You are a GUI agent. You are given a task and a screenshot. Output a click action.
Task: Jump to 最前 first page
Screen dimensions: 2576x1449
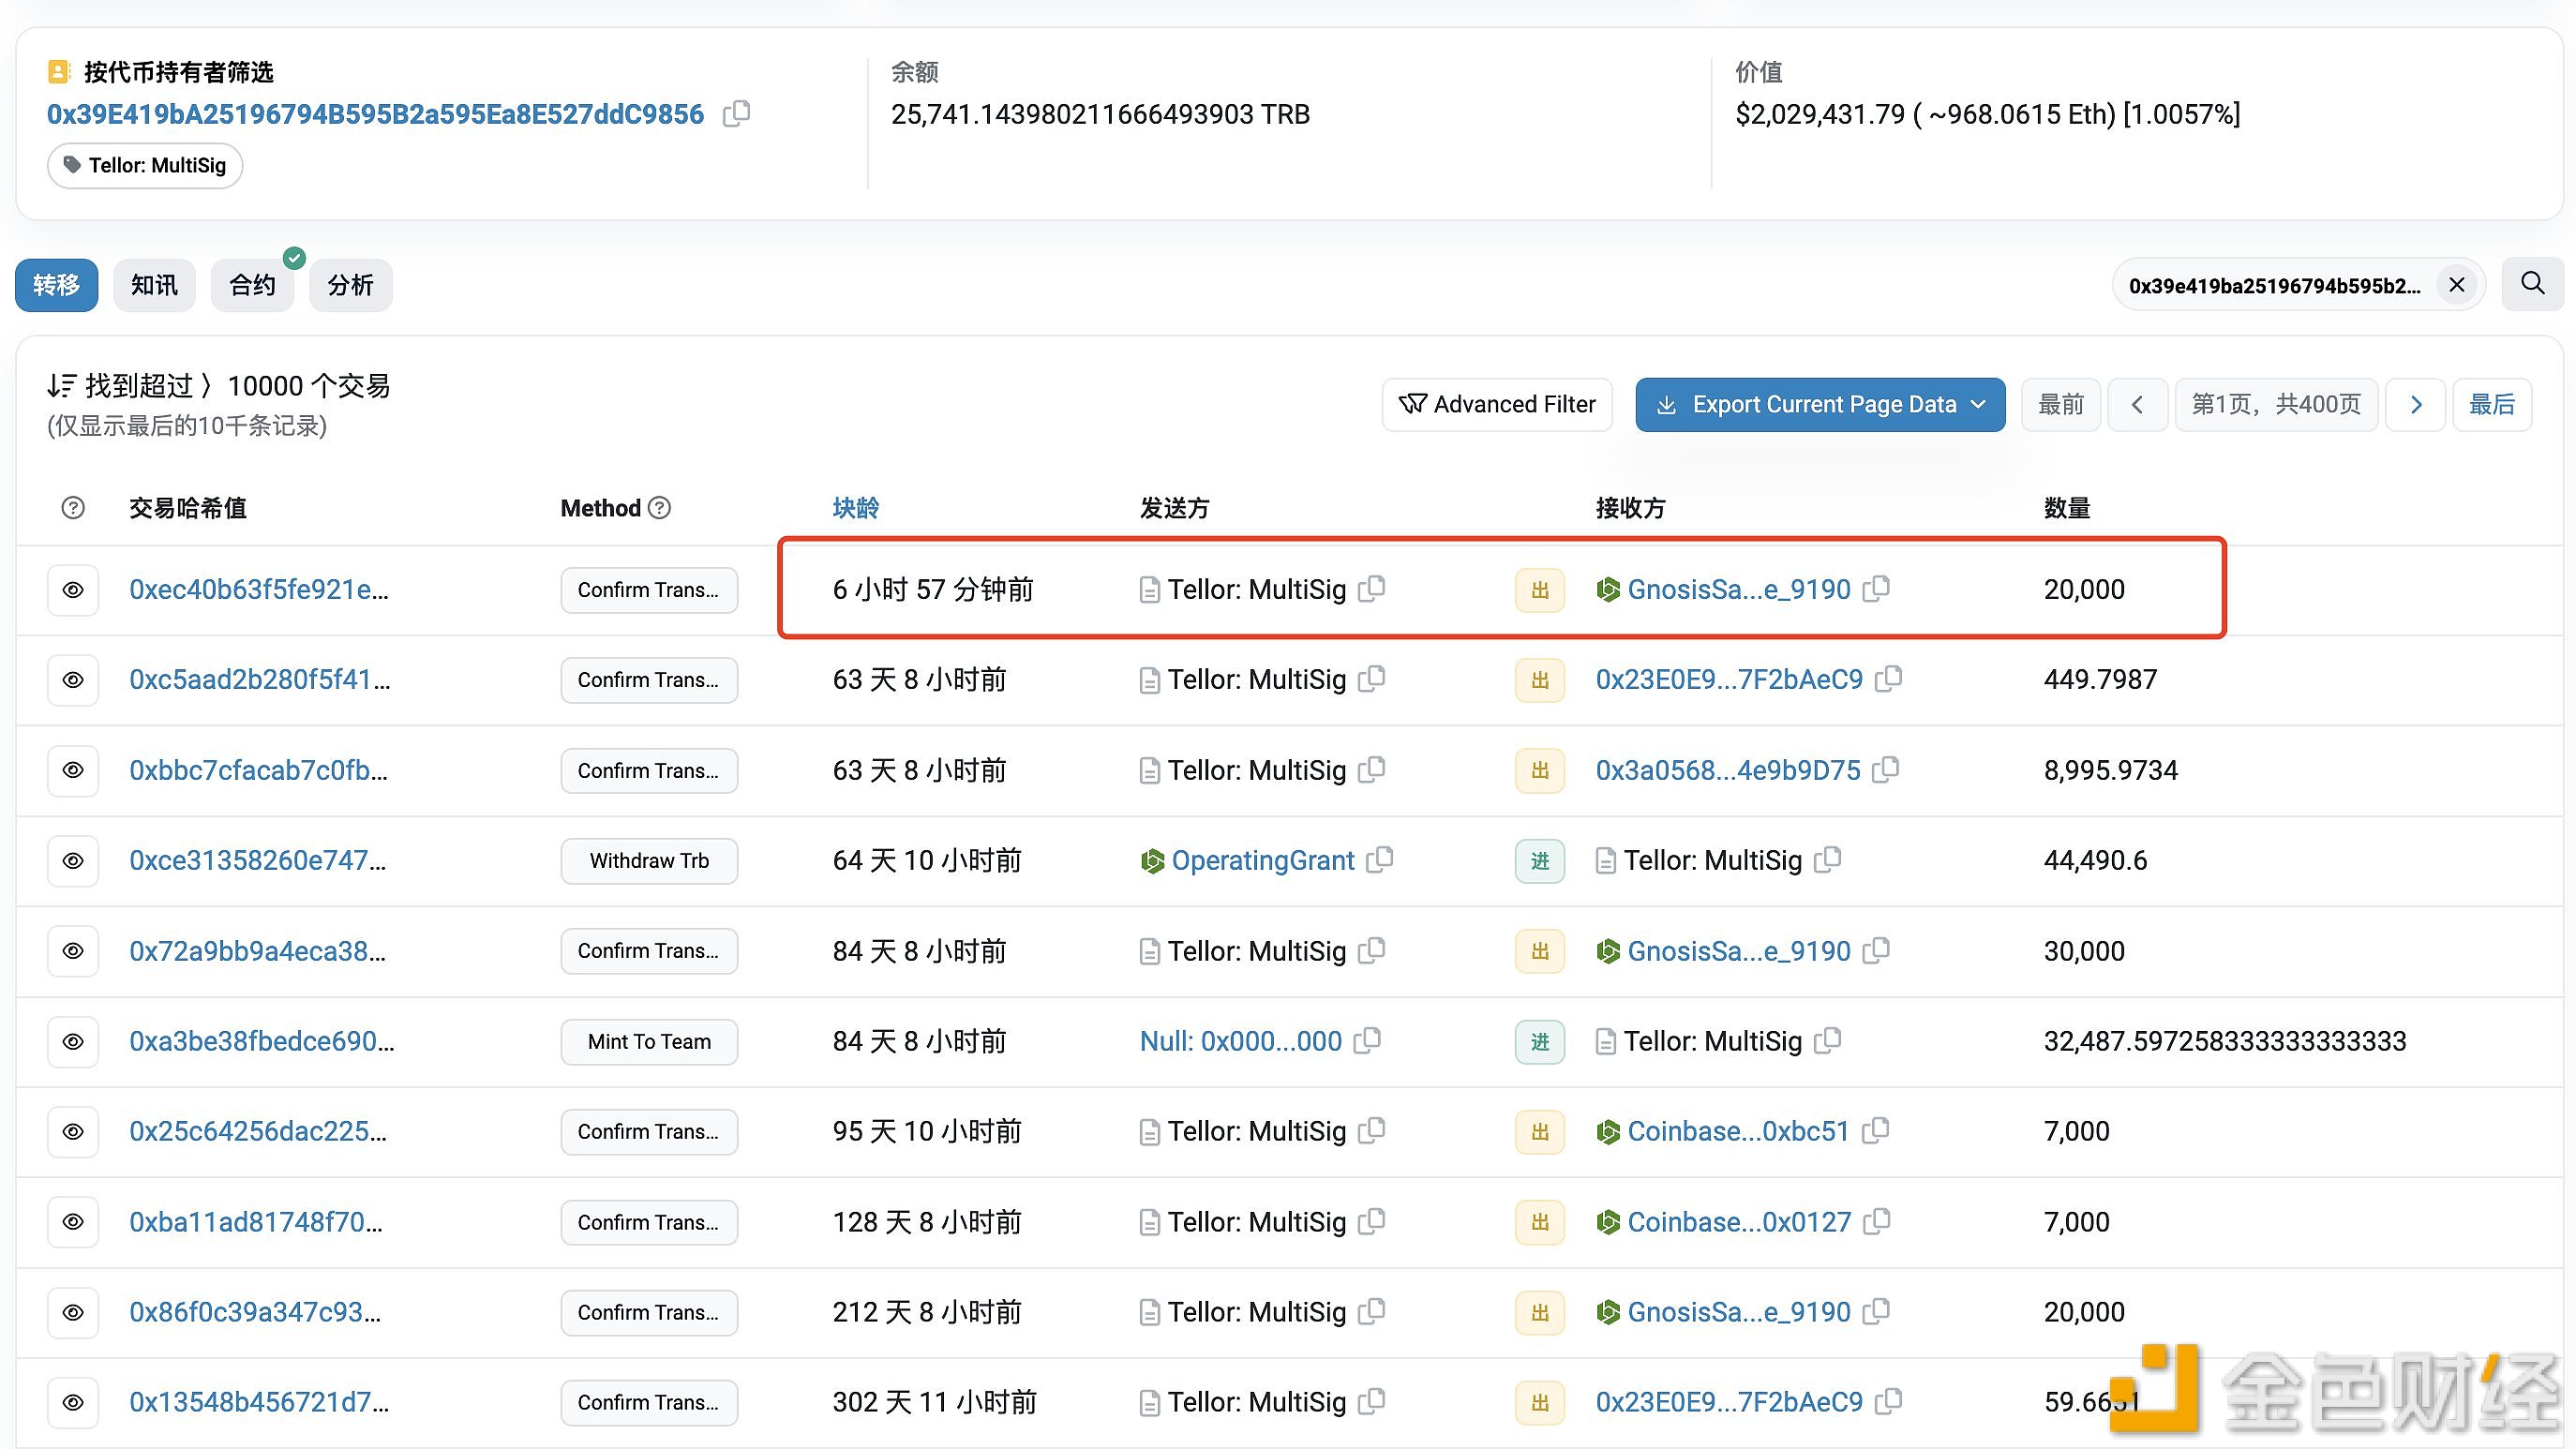pyautogui.click(x=2061, y=405)
